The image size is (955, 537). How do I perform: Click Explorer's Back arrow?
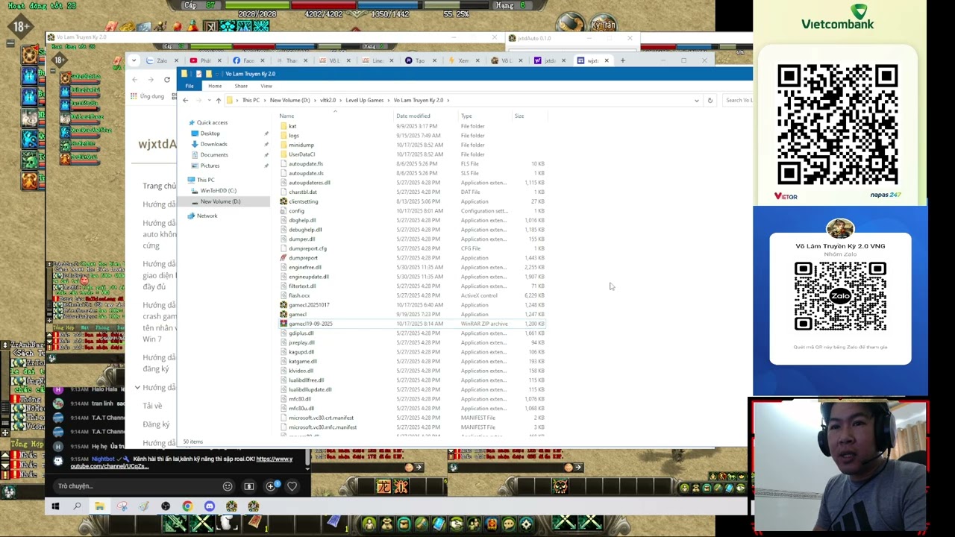click(x=186, y=100)
